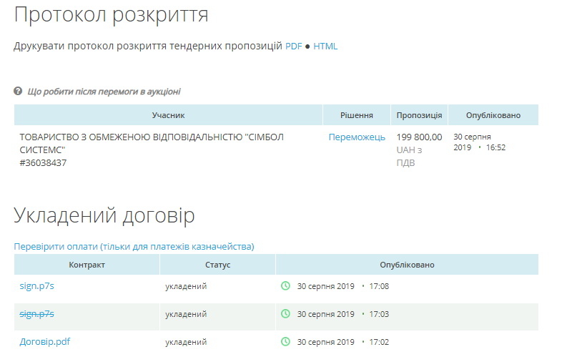
Task: Click the participant code #36038437
Action: click(x=43, y=163)
